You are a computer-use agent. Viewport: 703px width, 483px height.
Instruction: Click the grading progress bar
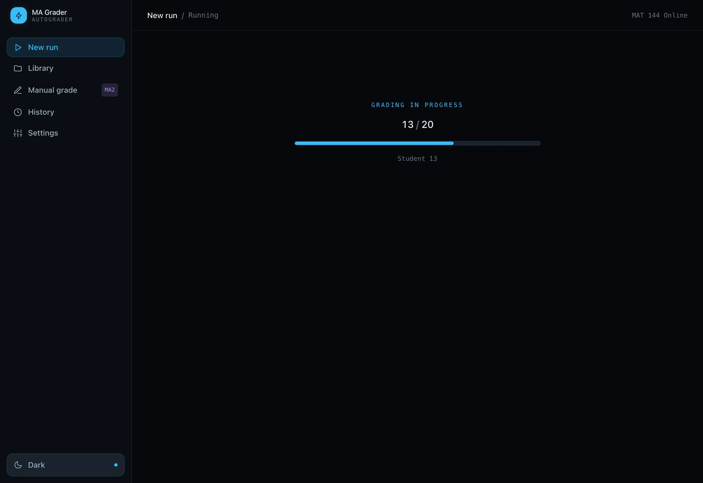tap(417, 143)
